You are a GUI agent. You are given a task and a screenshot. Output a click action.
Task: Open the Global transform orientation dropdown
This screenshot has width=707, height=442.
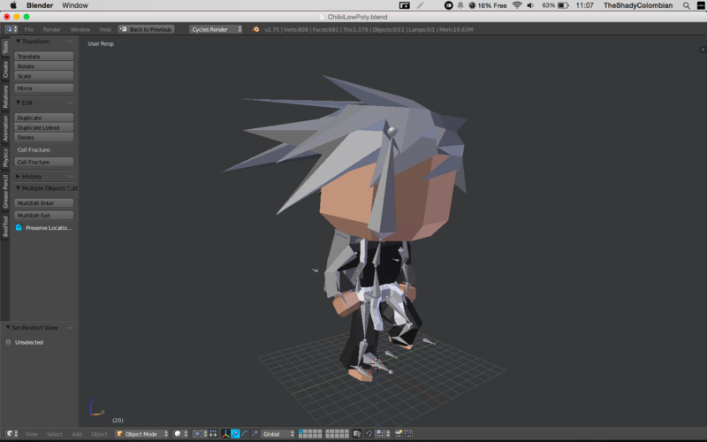pos(278,433)
